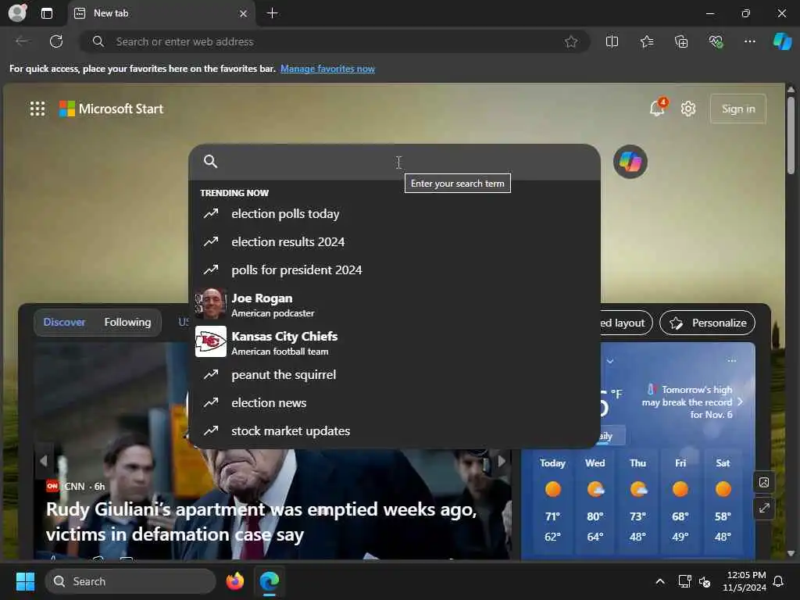The width and height of the screenshot is (800, 600).
Task: Refresh the page
Action: (56, 41)
